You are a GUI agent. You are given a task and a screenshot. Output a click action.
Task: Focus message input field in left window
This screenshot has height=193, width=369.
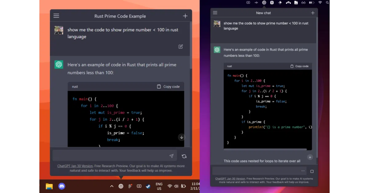(115, 156)
